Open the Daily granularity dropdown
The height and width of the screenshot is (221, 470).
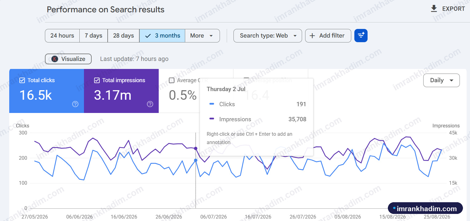pyautogui.click(x=441, y=80)
